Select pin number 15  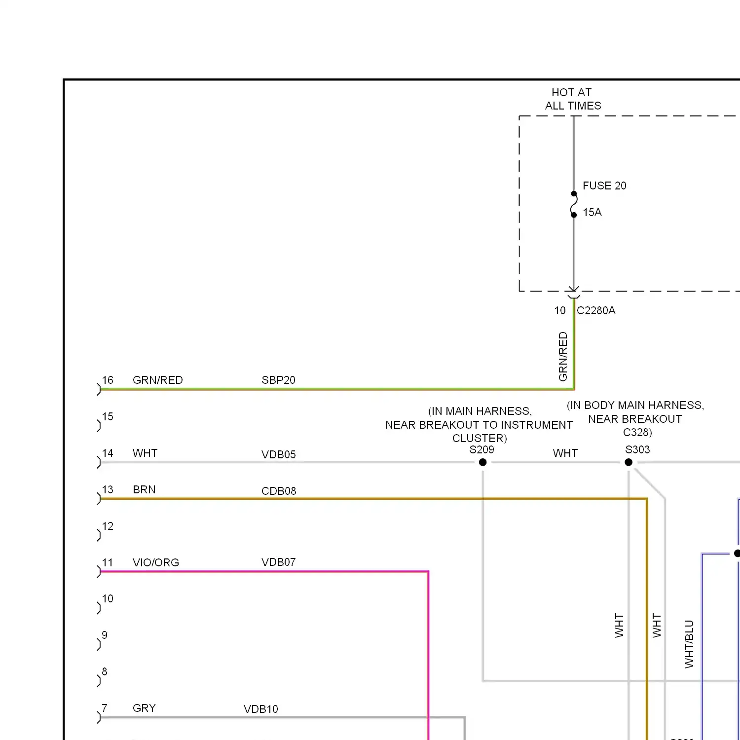click(108, 416)
